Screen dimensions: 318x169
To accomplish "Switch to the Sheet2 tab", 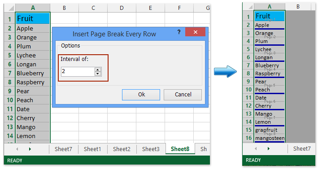I will pos(122,149).
